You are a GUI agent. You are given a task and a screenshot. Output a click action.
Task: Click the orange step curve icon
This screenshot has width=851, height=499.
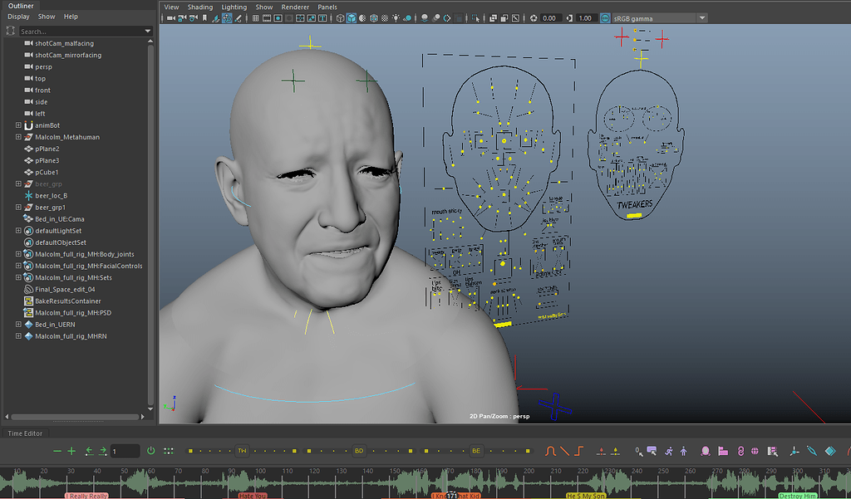coord(579,451)
